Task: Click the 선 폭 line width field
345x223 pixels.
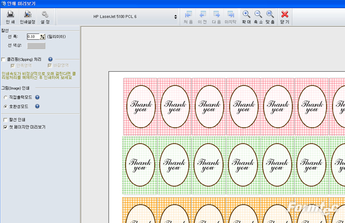Action: coord(33,37)
